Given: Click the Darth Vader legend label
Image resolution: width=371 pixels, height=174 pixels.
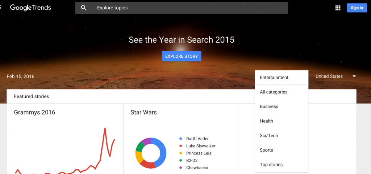Looking at the screenshot, I should (197, 139).
